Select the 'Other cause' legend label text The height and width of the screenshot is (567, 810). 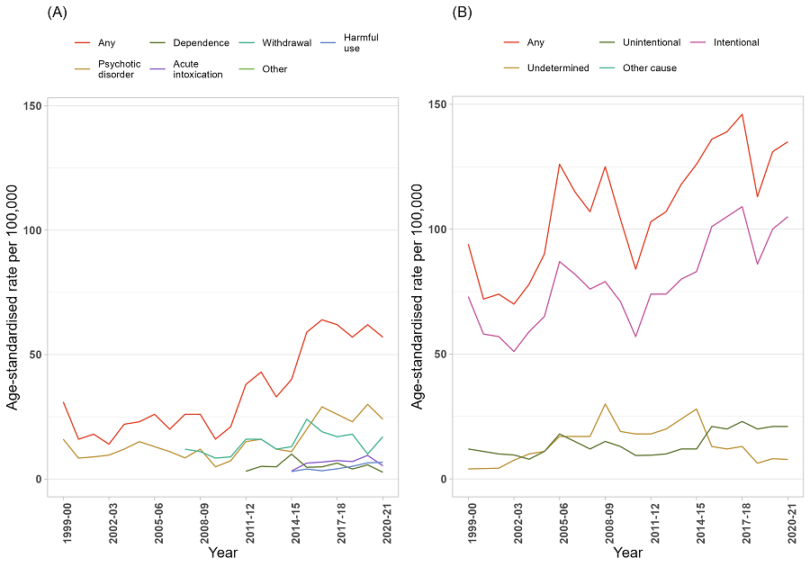click(649, 68)
